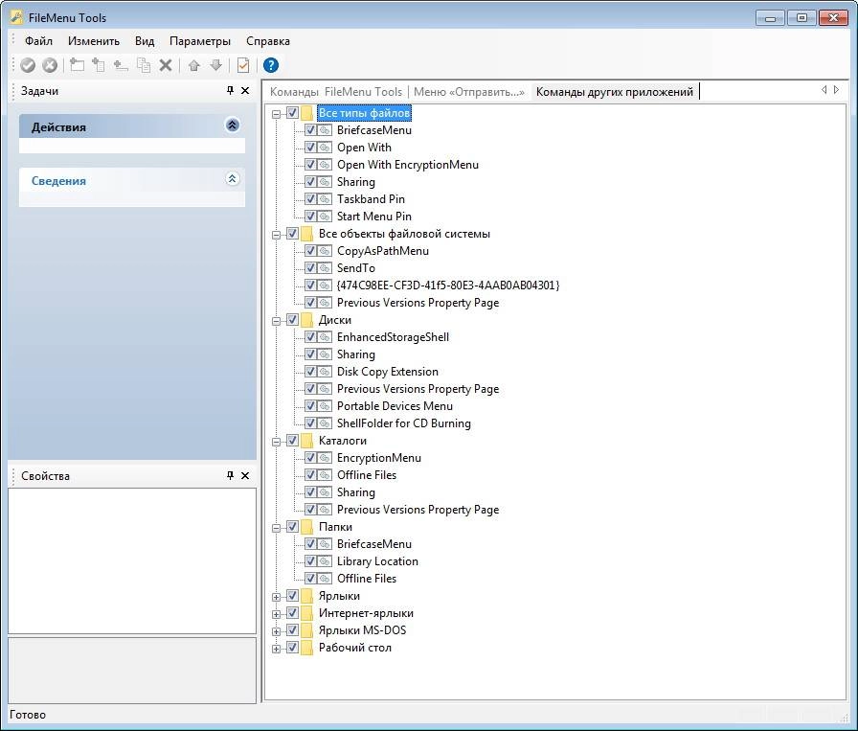Uncheck the Portable Devices Menu checkbox
The width and height of the screenshot is (858, 731).
tap(310, 406)
